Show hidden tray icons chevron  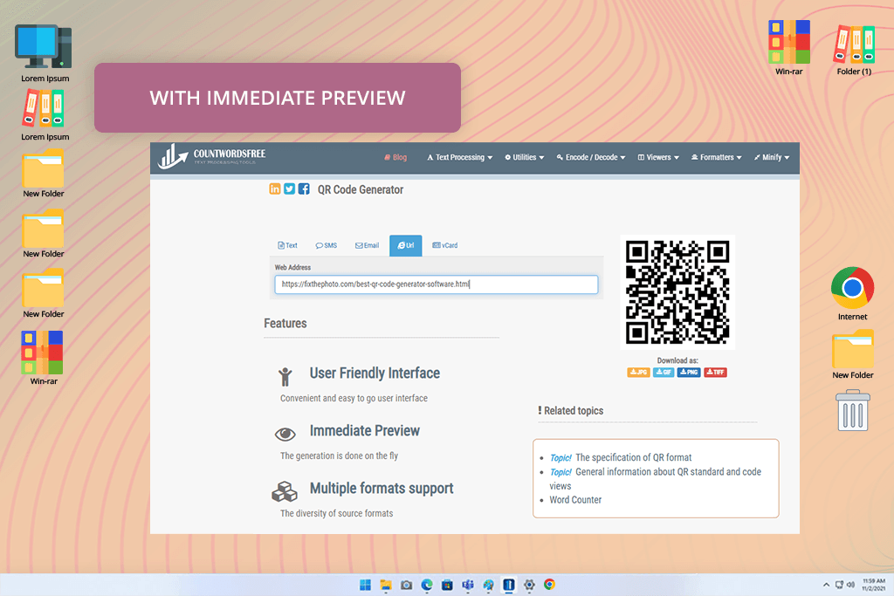pyautogui.click(x=826, y=585)
